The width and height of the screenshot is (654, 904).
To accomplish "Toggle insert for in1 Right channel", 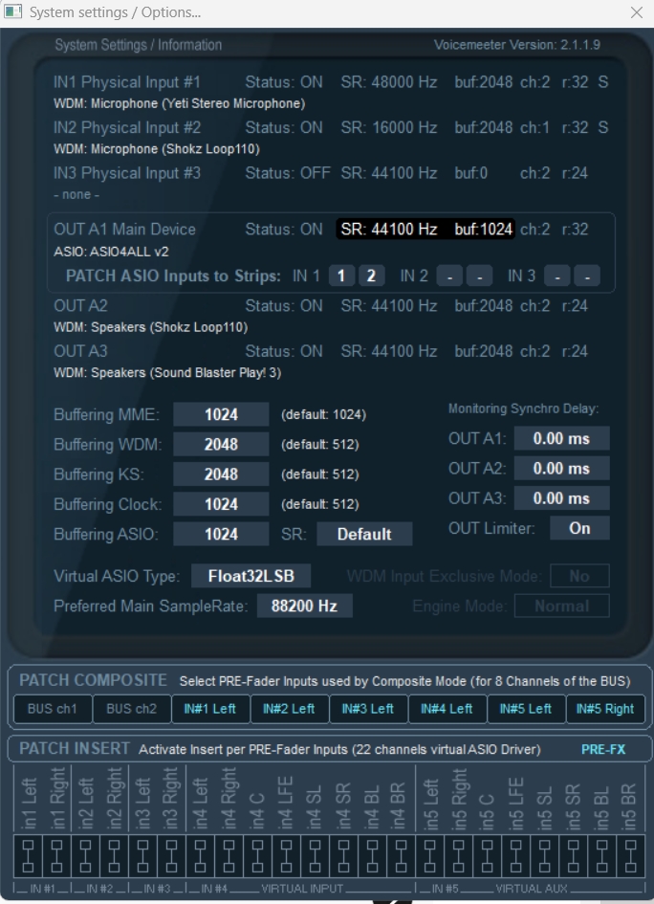I will (56, 855).
